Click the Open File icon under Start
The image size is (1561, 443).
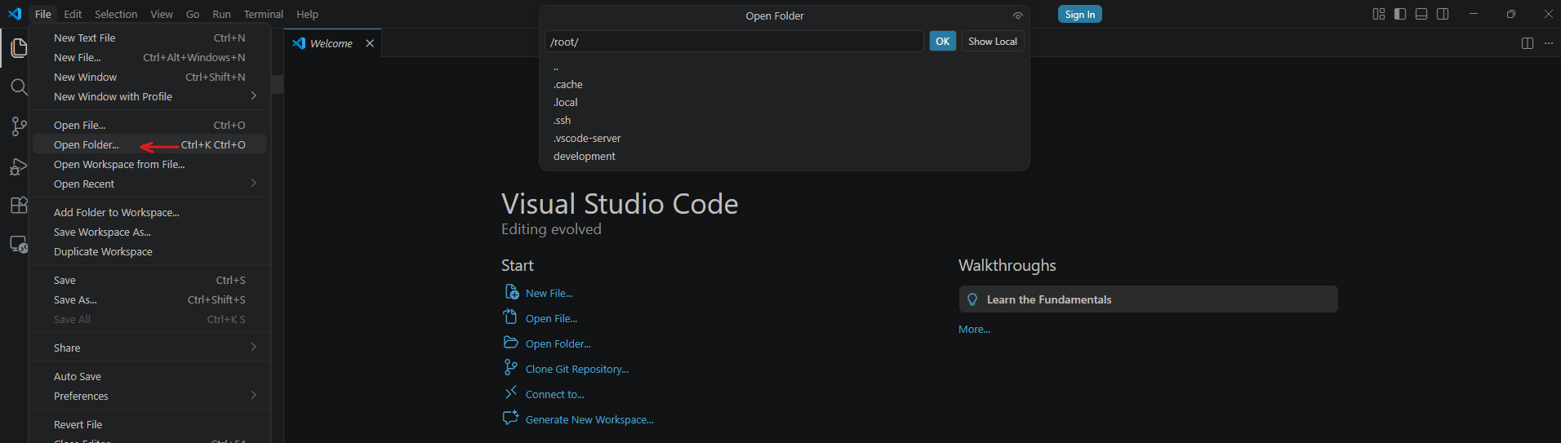coord(511,317)
